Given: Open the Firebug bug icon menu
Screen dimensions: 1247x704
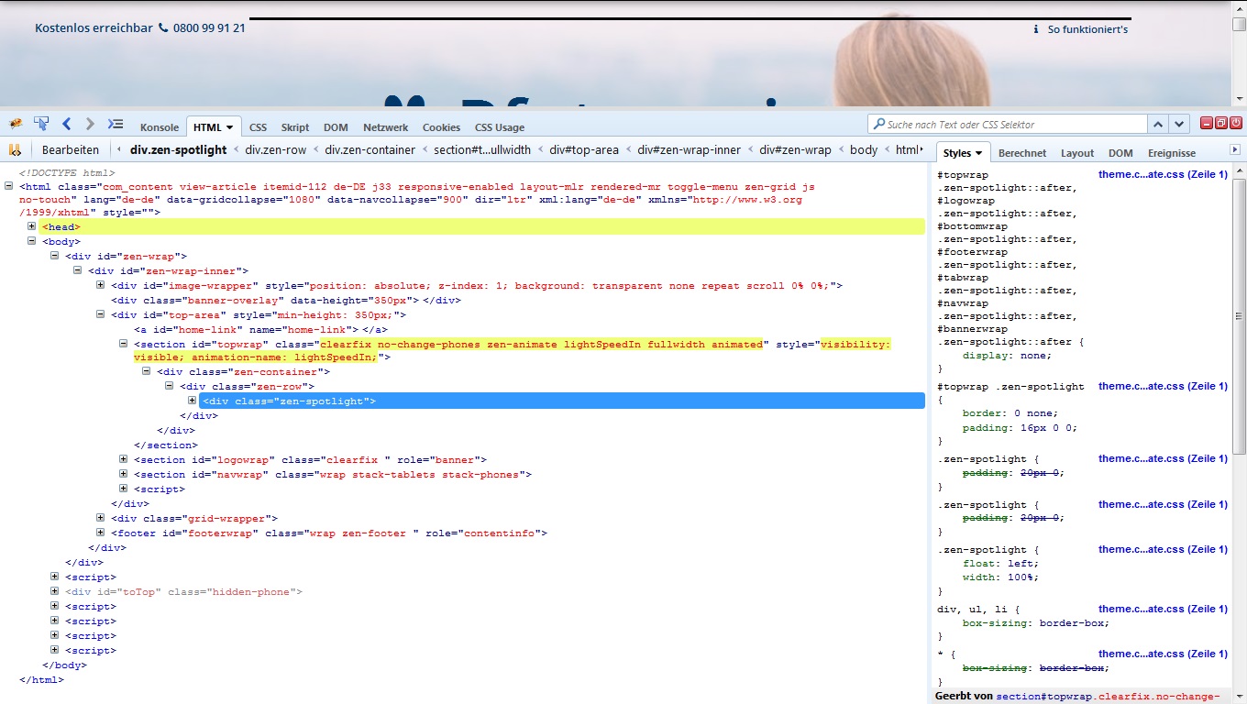Looking at the screenshot, I should (x=16, y=124).
